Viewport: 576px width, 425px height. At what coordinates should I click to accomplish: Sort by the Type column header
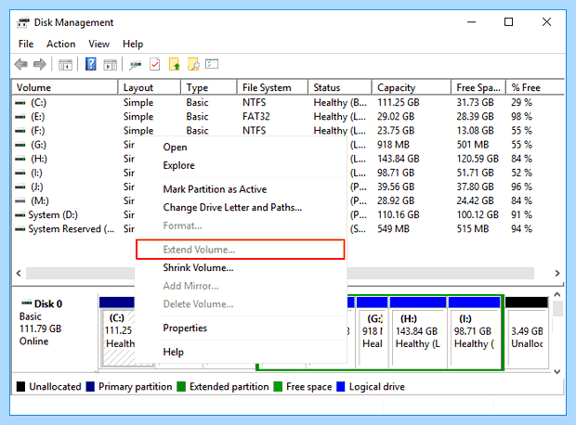pyautogui.click(x=209, y=88)
